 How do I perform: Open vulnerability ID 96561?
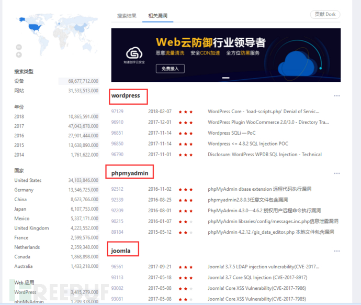[x=117, y=267]
